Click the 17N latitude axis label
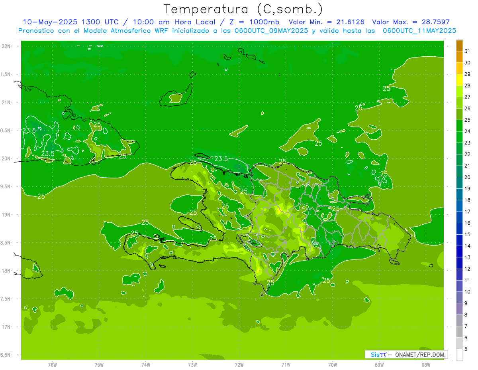Viewport: 478px width, 370px height. point(6,327)
